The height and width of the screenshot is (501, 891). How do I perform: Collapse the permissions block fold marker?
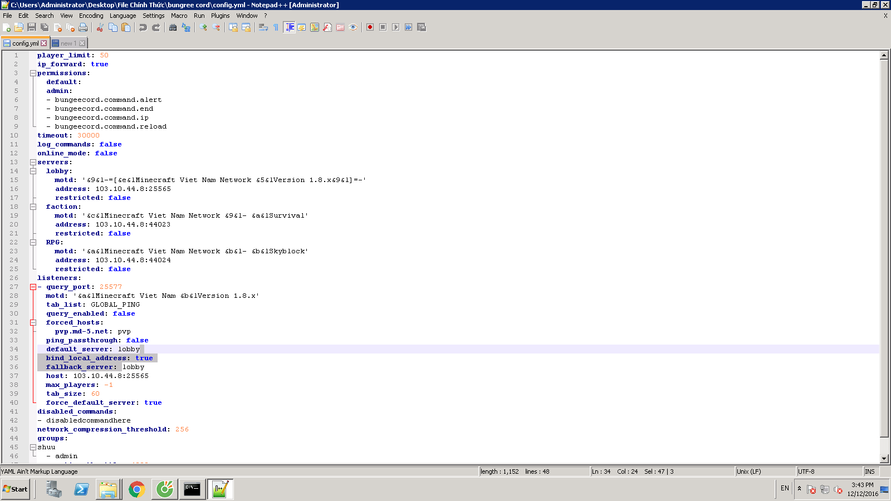pos(33,73)
